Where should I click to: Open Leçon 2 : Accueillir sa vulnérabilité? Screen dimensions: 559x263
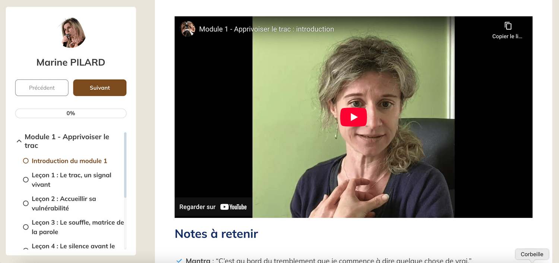pos(64,203)
